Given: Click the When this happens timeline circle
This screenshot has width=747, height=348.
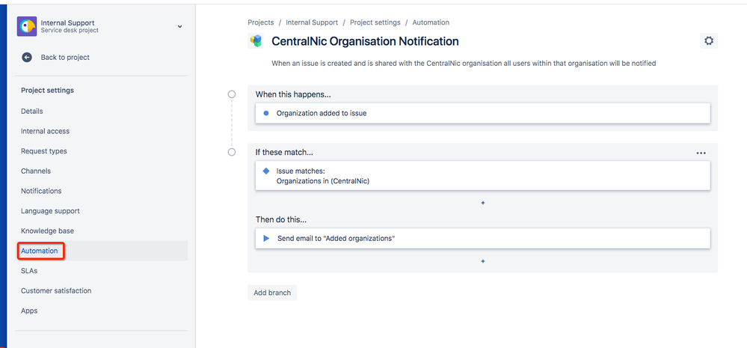Looking at the screenshot, I should click(x=232, y=94).
